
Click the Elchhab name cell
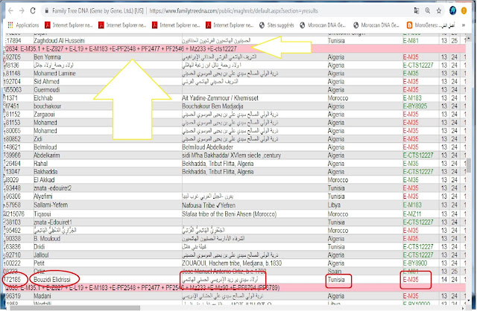point(43,98)
